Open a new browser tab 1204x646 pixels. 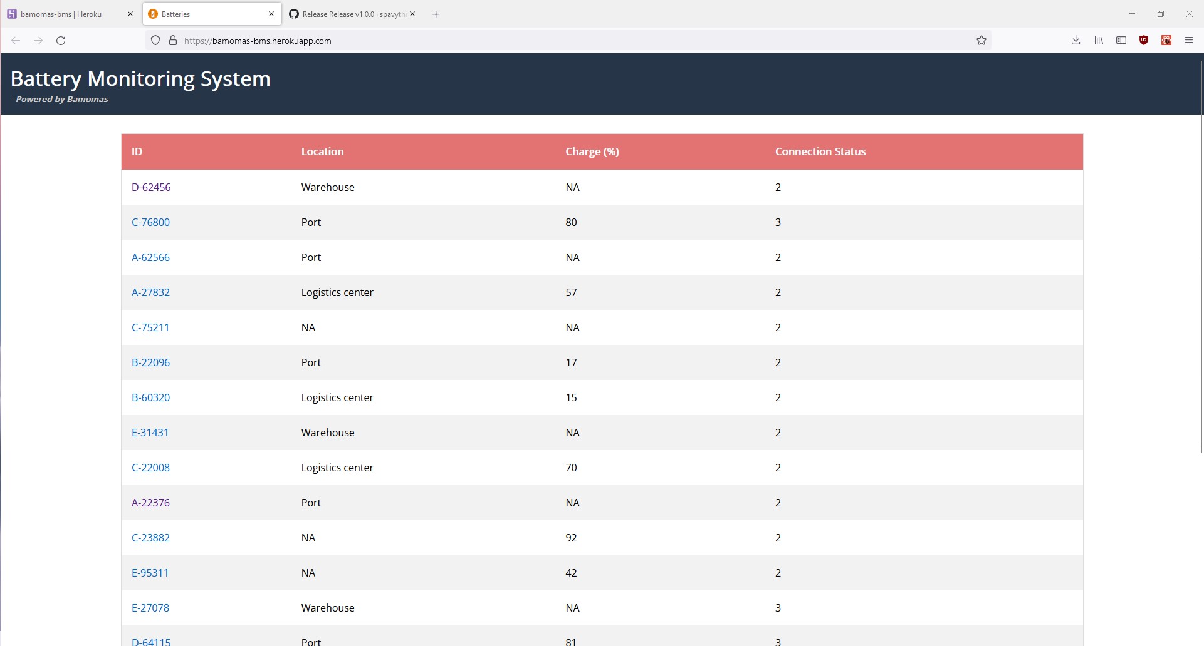click(x=436, y=14)
